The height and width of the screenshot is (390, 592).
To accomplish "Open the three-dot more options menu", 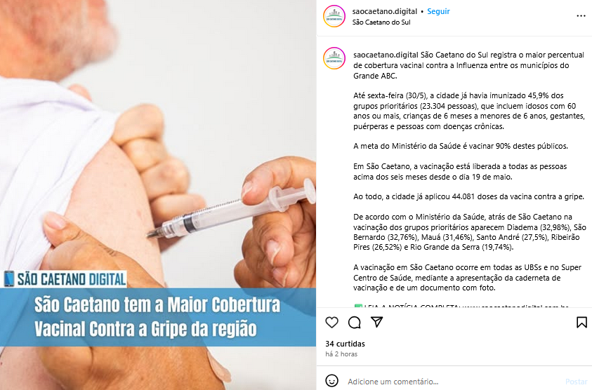I will point(581,16).
